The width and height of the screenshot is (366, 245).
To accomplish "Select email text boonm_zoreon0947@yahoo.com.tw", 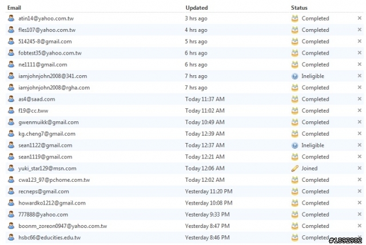I will click(63, 226).
